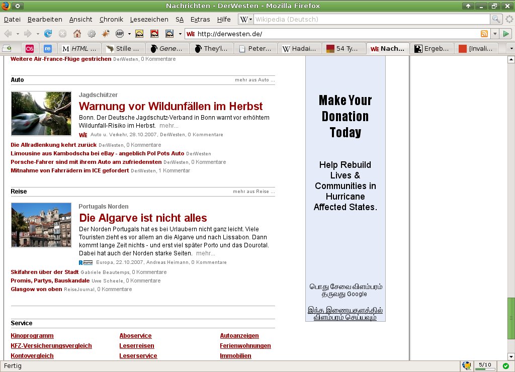Viewport: 515px width, 372px height.
Task: Click the Stop loading icon
Action: pos(62,34)
